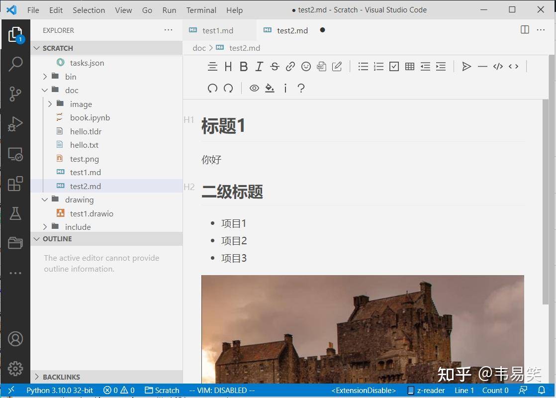Screen dimensions: 556x398
Task: Open the editor more actions menu
Action: (x=541, y=30)
